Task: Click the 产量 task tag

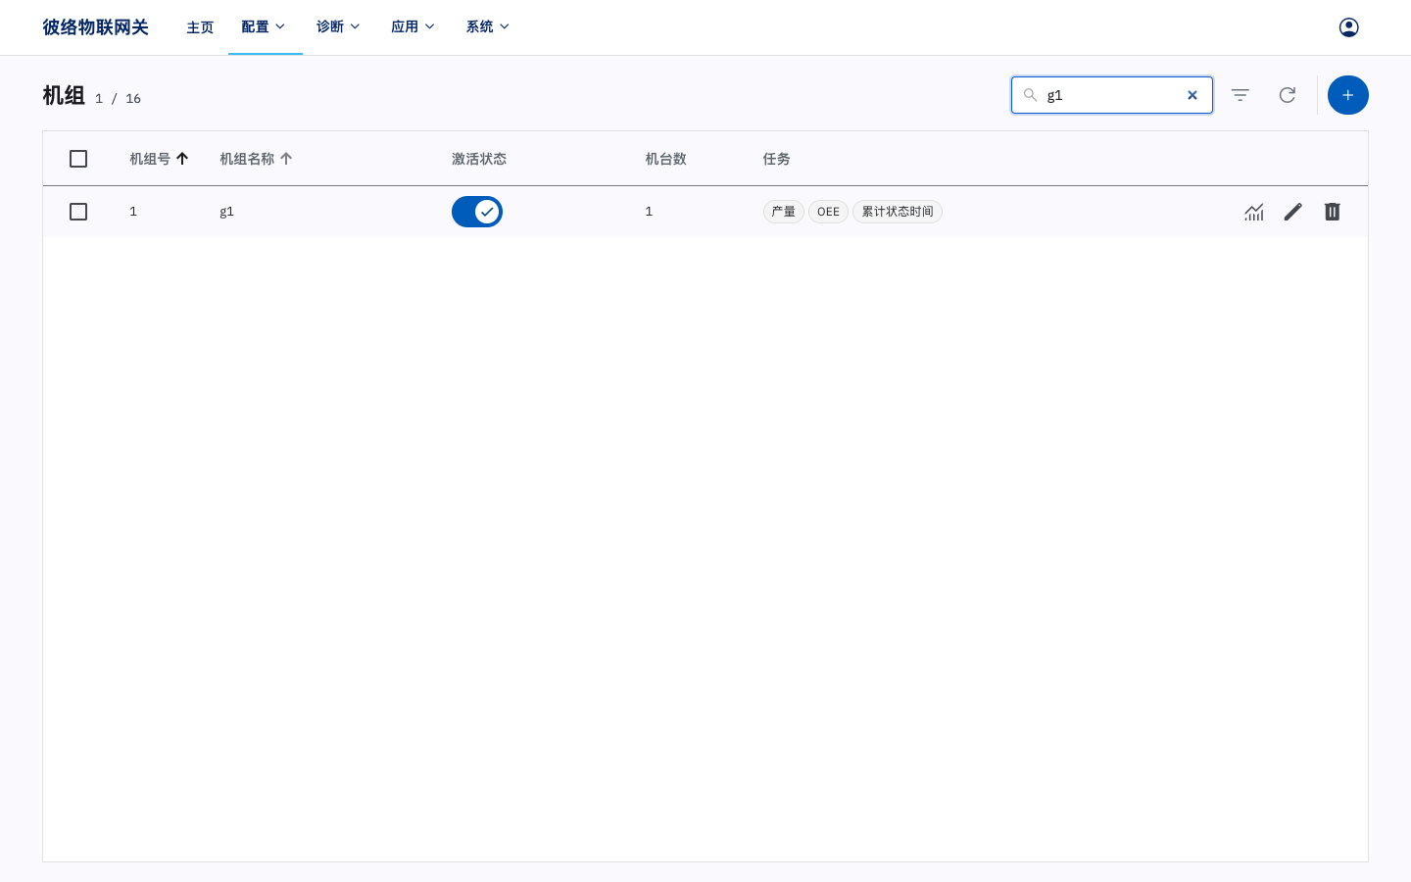Action: click(x=784, y=212)
